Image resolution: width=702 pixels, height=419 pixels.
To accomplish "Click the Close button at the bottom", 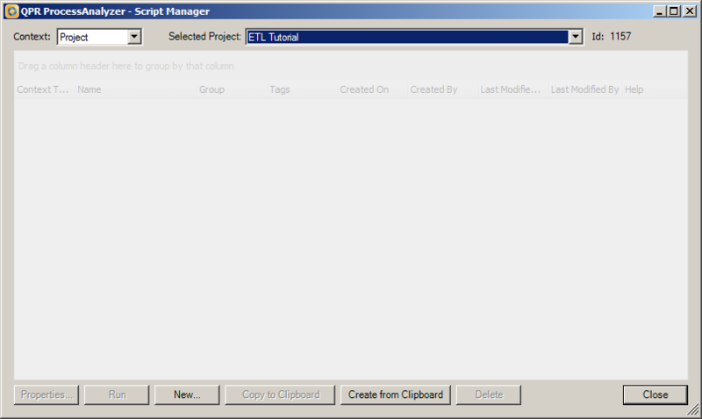I will pos(655,394).
